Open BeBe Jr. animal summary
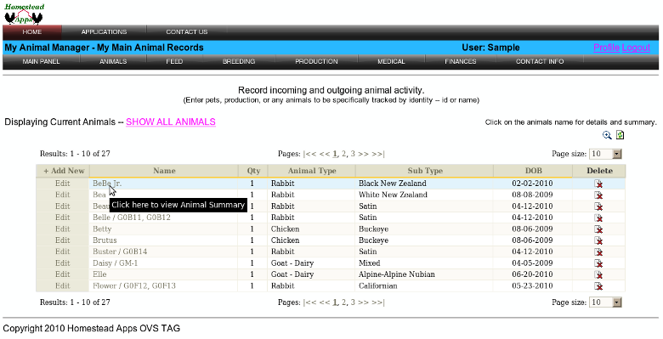Screen dimensions: 663x339 coord(107,184)
